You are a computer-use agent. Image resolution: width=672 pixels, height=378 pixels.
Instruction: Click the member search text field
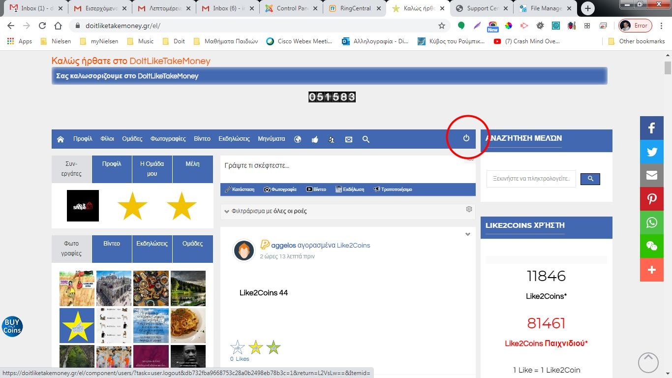coord(531,179)
